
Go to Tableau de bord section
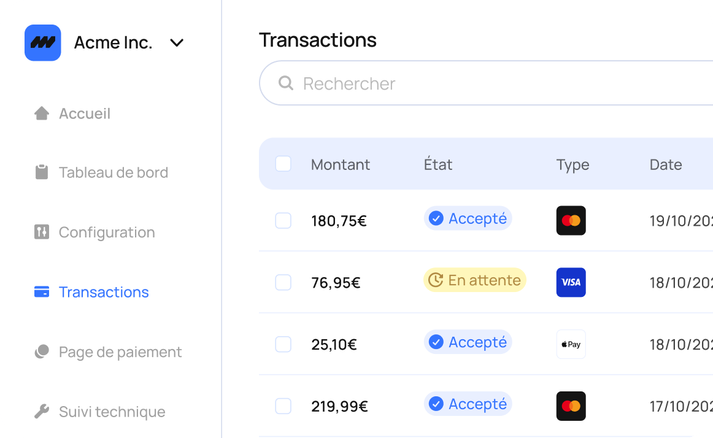click(x=101, y=172)
